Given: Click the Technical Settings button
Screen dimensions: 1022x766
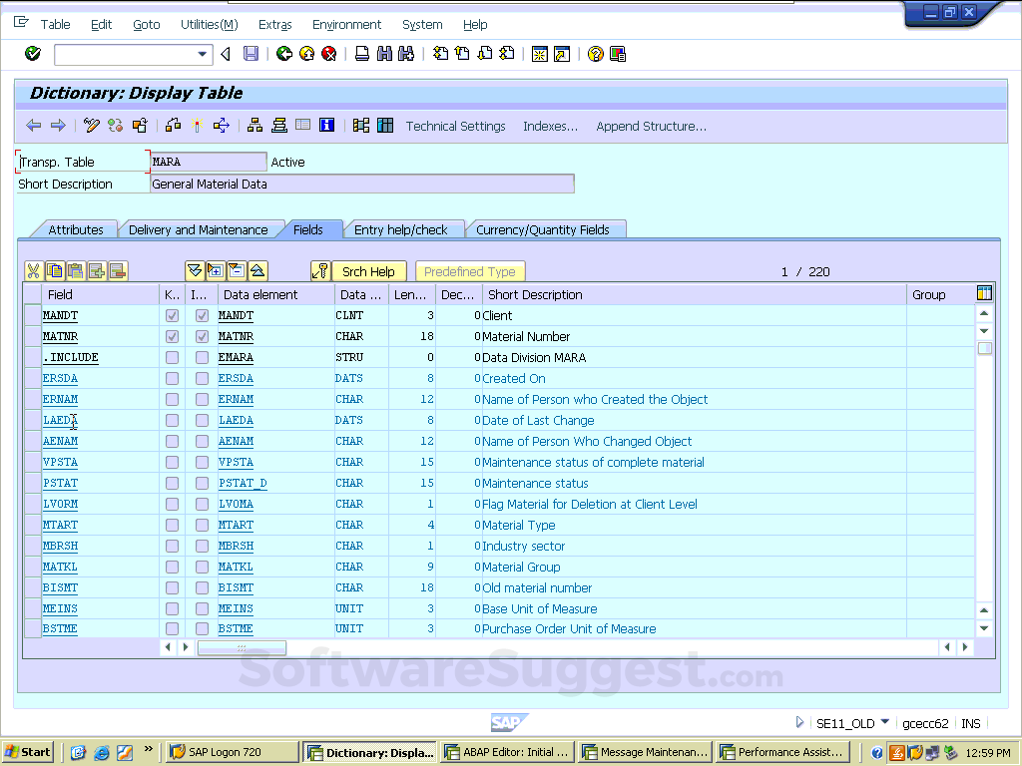Looking at the screenshot, I should coord(455,126).
